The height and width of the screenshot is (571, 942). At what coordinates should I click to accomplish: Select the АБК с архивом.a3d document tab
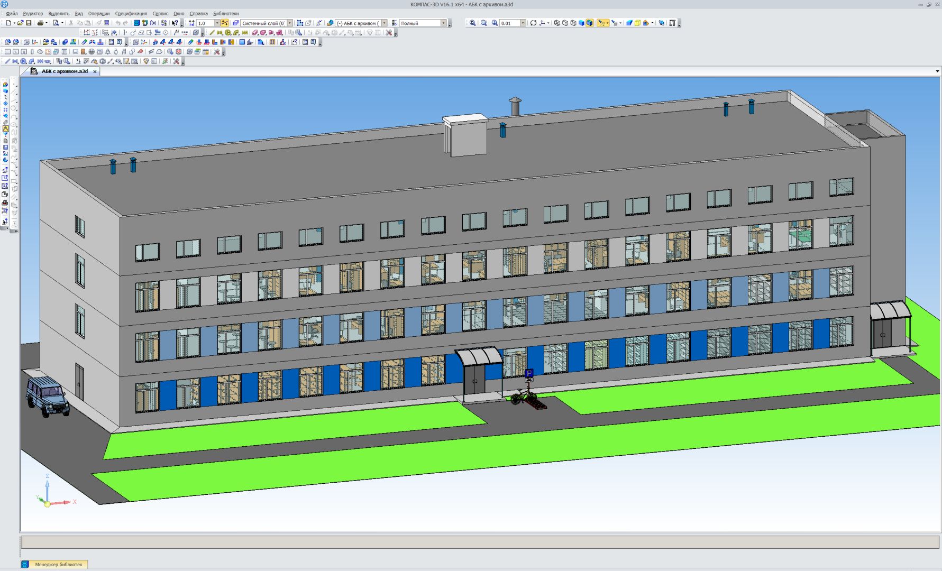pyautogui.click(x=65, y=71)
